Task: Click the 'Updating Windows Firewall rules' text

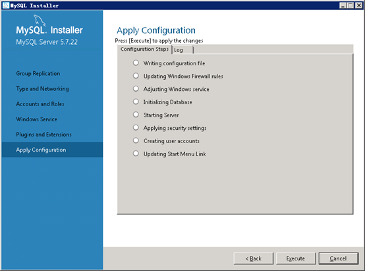Action: tap(183, 76)
